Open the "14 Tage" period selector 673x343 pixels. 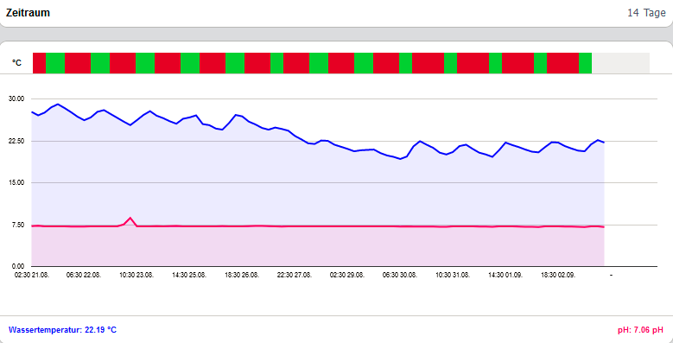(x=646, y=13)
